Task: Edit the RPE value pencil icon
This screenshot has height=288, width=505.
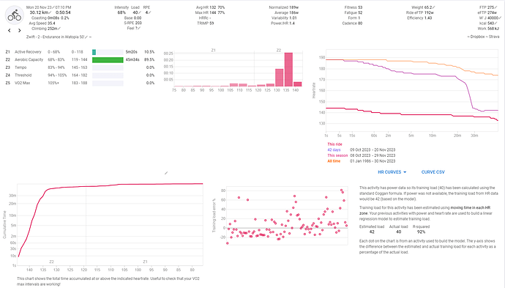Action: click(x=150, y=12)
